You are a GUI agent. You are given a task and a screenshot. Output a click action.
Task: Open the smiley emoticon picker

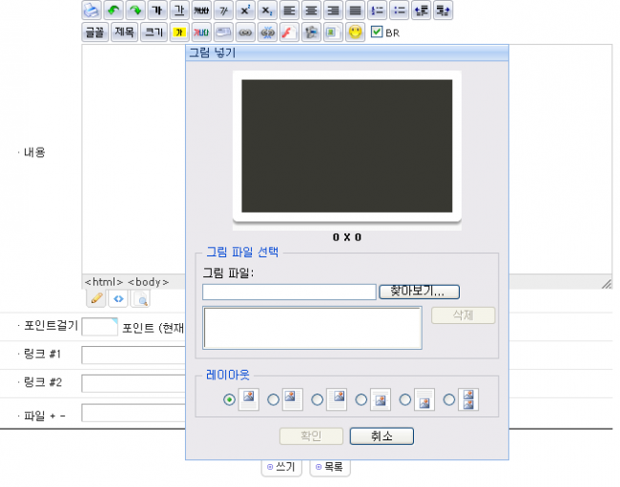click(355, 32)
